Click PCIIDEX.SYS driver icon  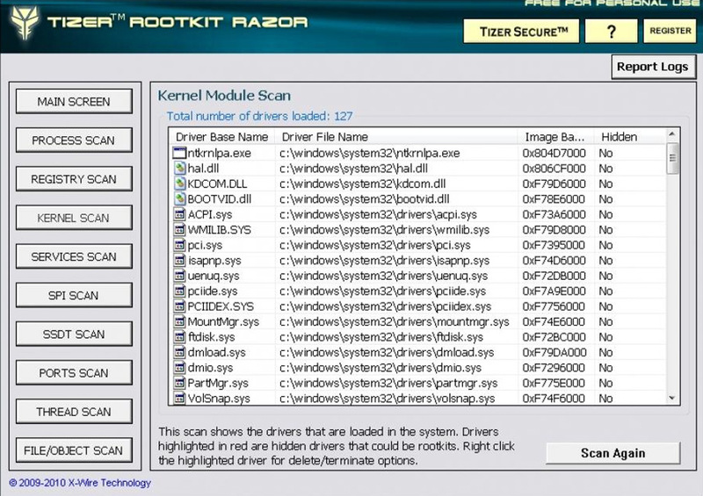pos(179,306)
